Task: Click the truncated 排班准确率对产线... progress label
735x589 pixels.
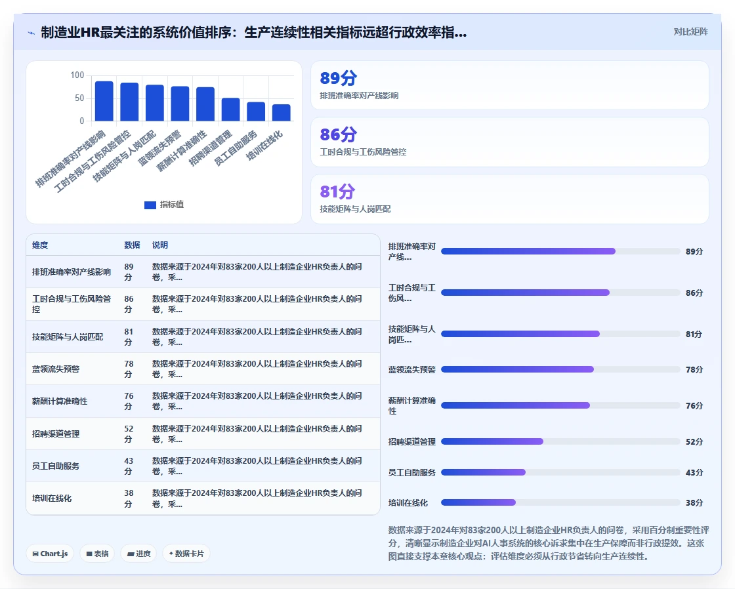Action: tap(412, 252)
